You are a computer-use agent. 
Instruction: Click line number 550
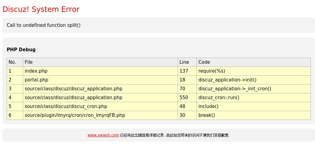tap(187, 98)
